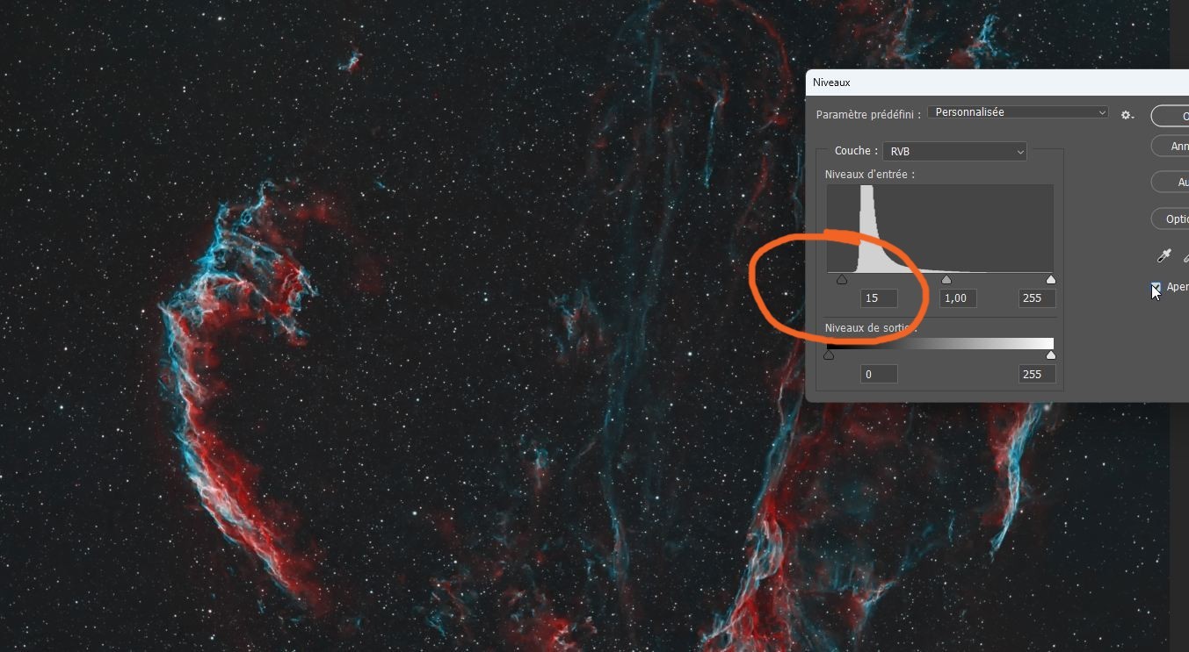Screen dimensions: 1189x652
Task: Expand the Couche RVB channel dropdown
Action: pos(954,152)
